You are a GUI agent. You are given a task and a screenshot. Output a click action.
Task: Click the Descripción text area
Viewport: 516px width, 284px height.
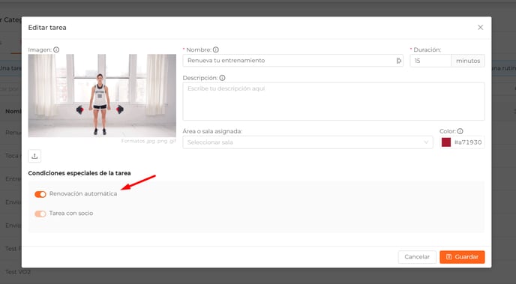334,101
